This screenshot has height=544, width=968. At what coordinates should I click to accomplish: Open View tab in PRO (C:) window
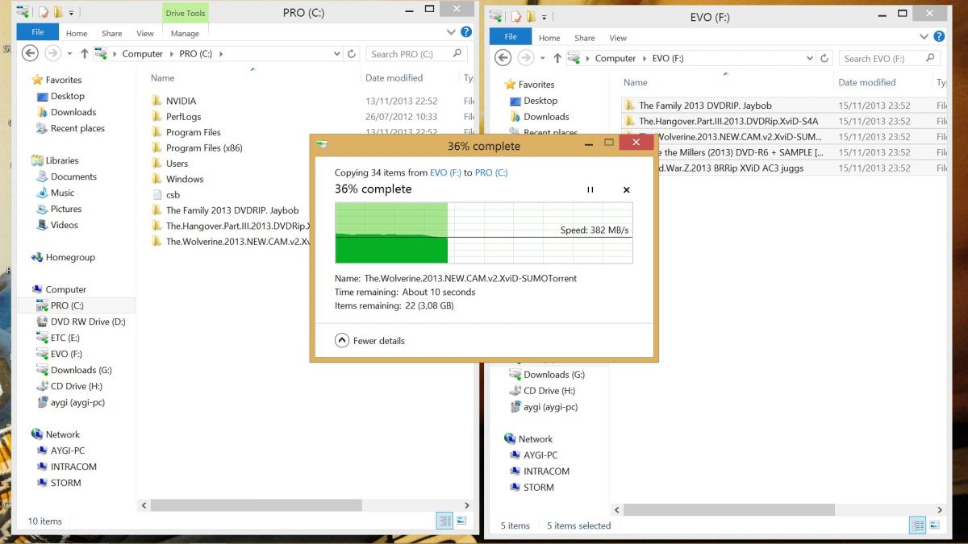[x=145, y=33]
